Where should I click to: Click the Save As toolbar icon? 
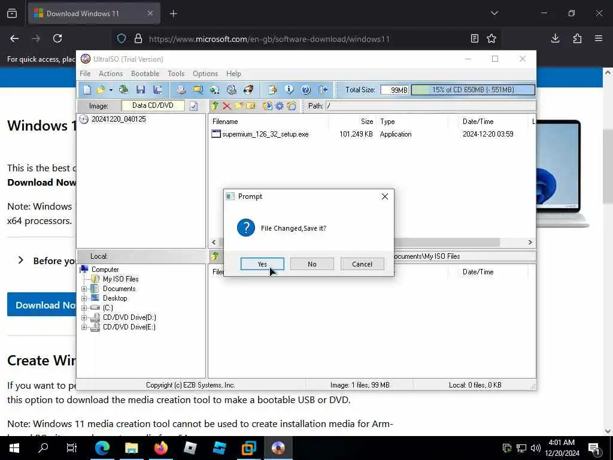pyautogui.click(x=157, y=90)
